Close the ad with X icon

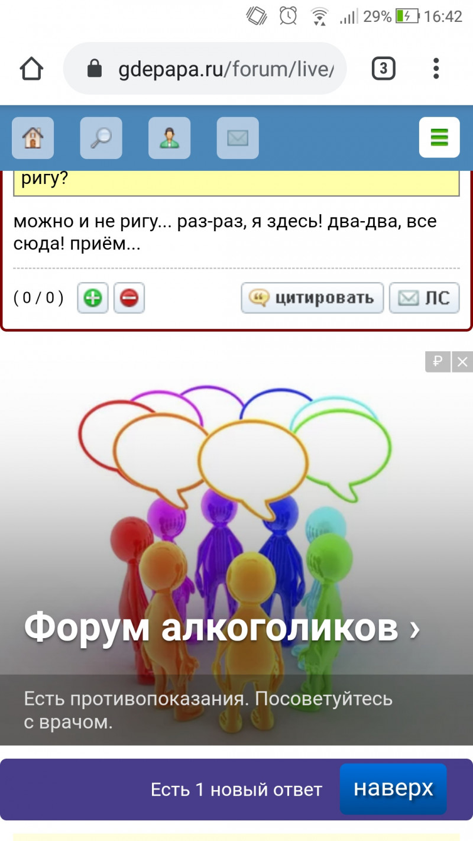(462, 361)
